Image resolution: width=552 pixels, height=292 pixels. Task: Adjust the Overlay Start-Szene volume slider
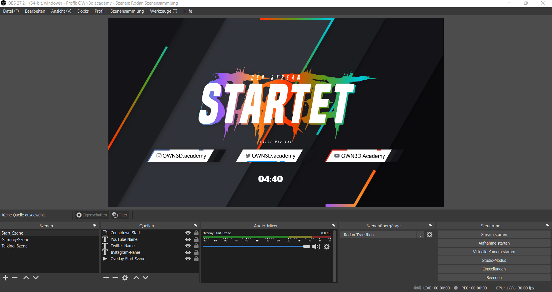306,246
